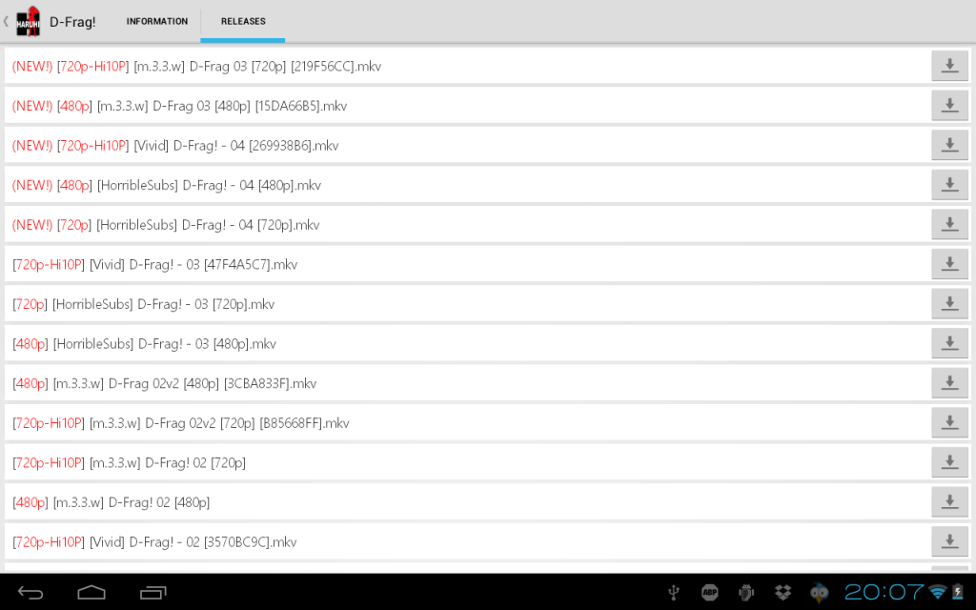The height and width of the screenshot is (610, 976).
Task: Download m.3.3.w D-Frag! 02 [480p]
Action: click(x=949, y=502)
